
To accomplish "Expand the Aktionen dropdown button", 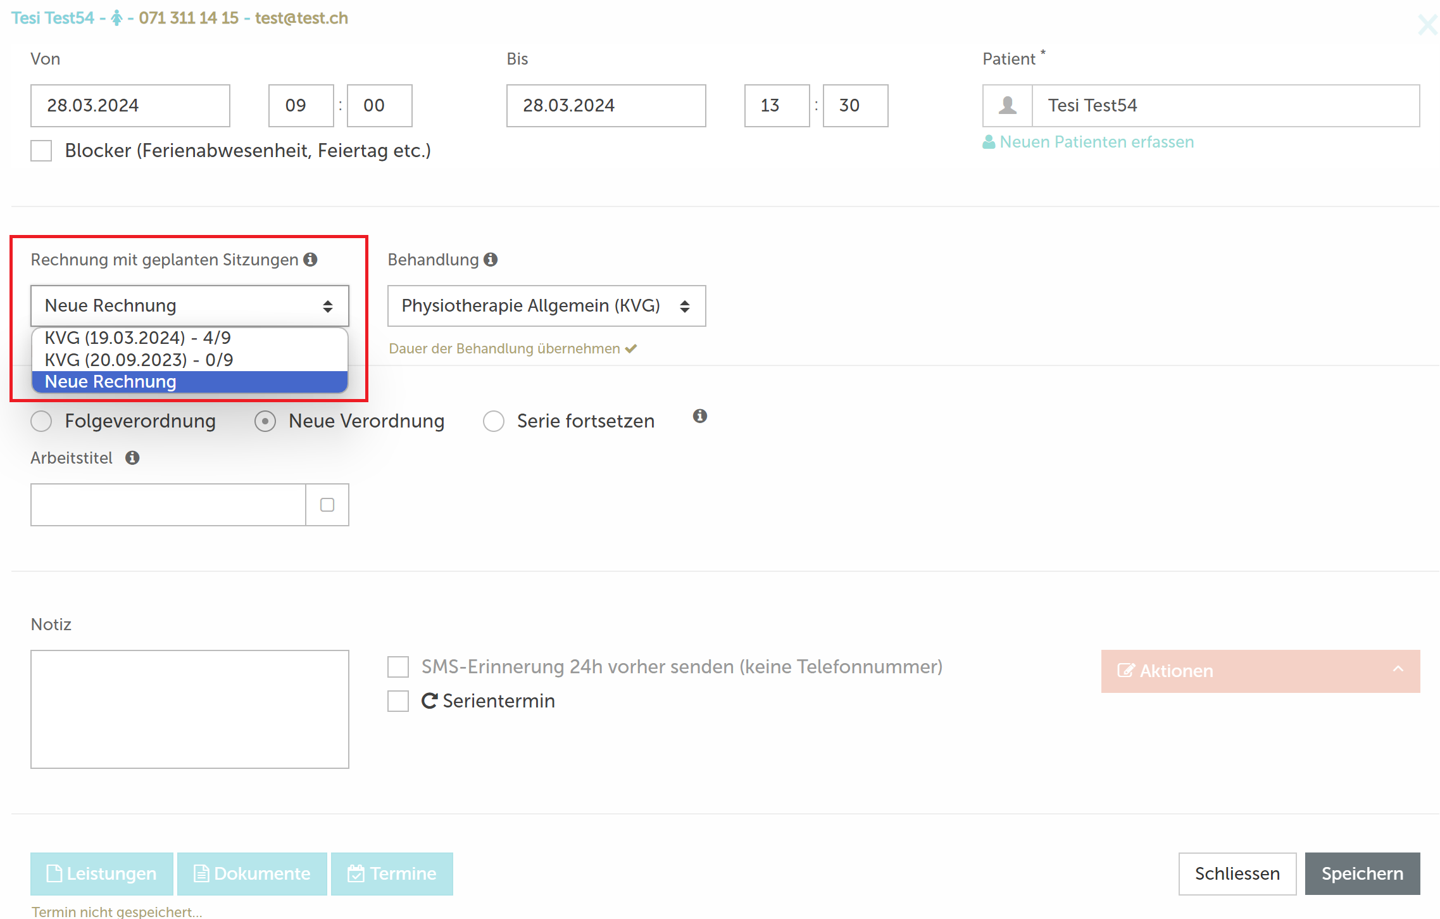I will [1260, 671].
